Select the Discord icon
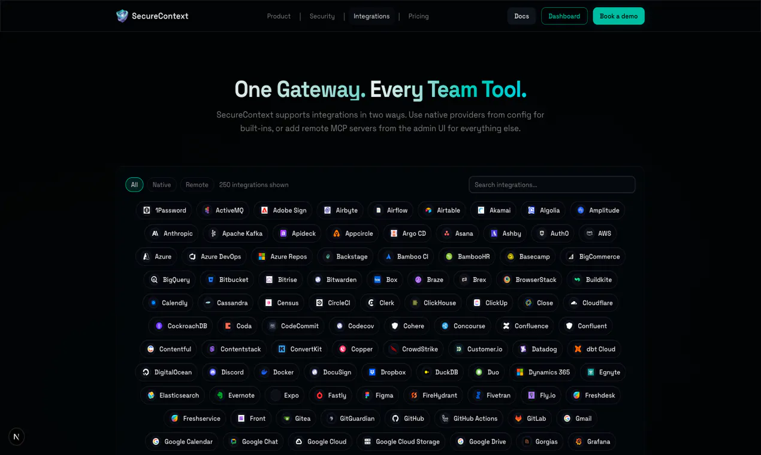This screenshot has height=455, width=761. [213, 372]
